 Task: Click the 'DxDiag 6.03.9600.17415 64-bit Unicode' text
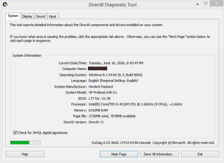tap(121, 143)
